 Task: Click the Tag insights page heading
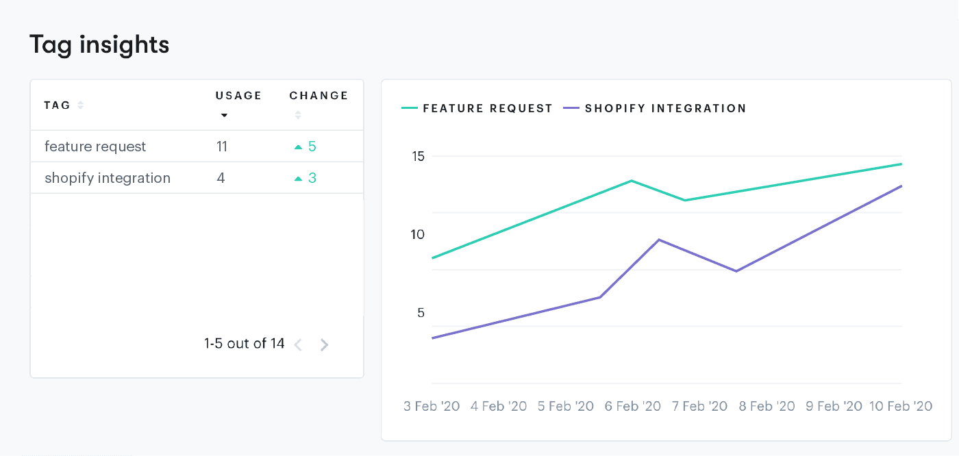[x=99, y=44]
